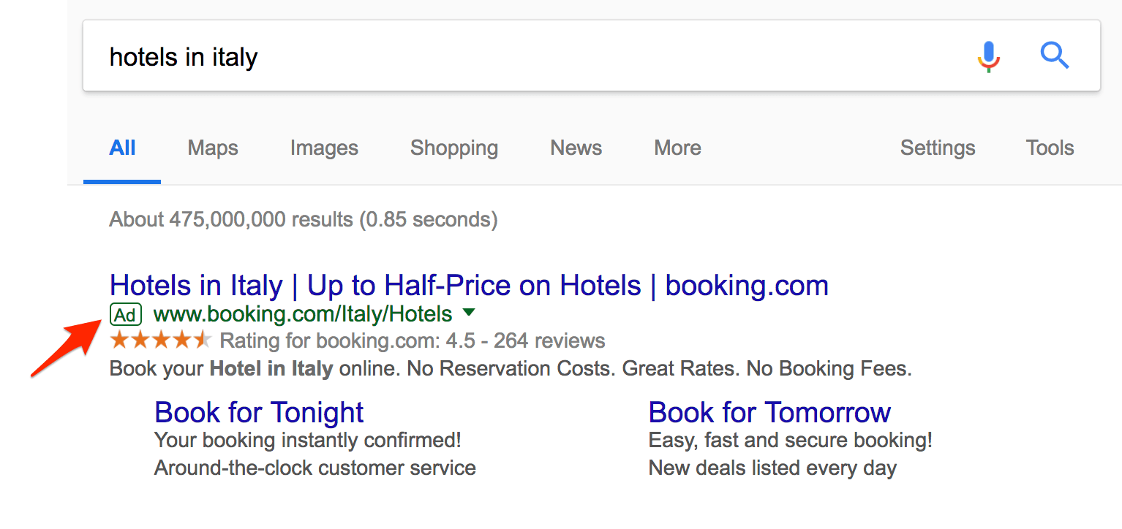1122x529 pixels.
Task: Click the www.booking.com/Italy/Hotels green URL
Action: coord(303,314)
